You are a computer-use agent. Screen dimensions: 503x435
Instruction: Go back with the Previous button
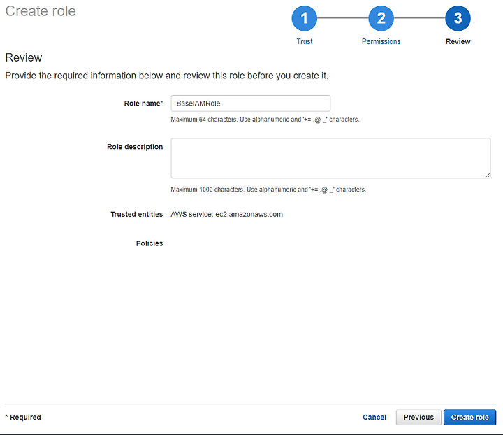[418, 417]
